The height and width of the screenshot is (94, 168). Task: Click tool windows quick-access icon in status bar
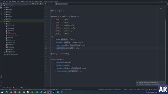(x=1, y=90)
